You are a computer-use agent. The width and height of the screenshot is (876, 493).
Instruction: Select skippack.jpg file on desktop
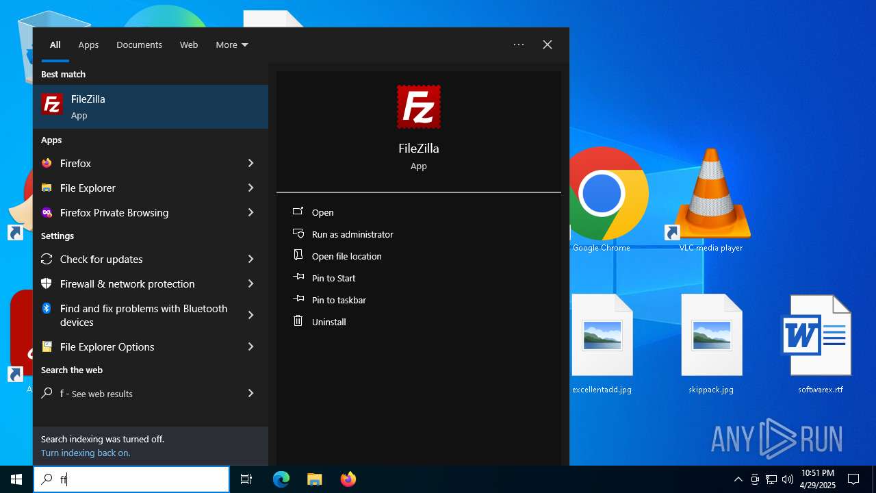coord(711,344)
